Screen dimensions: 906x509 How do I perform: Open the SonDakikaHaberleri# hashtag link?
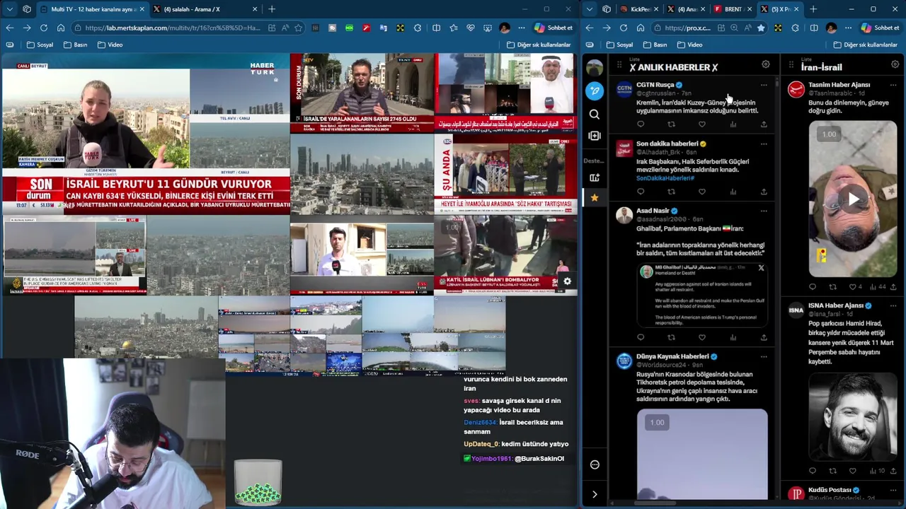click(665, 178)
